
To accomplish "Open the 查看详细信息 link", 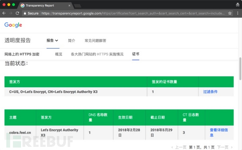I will tap(219, 132).
